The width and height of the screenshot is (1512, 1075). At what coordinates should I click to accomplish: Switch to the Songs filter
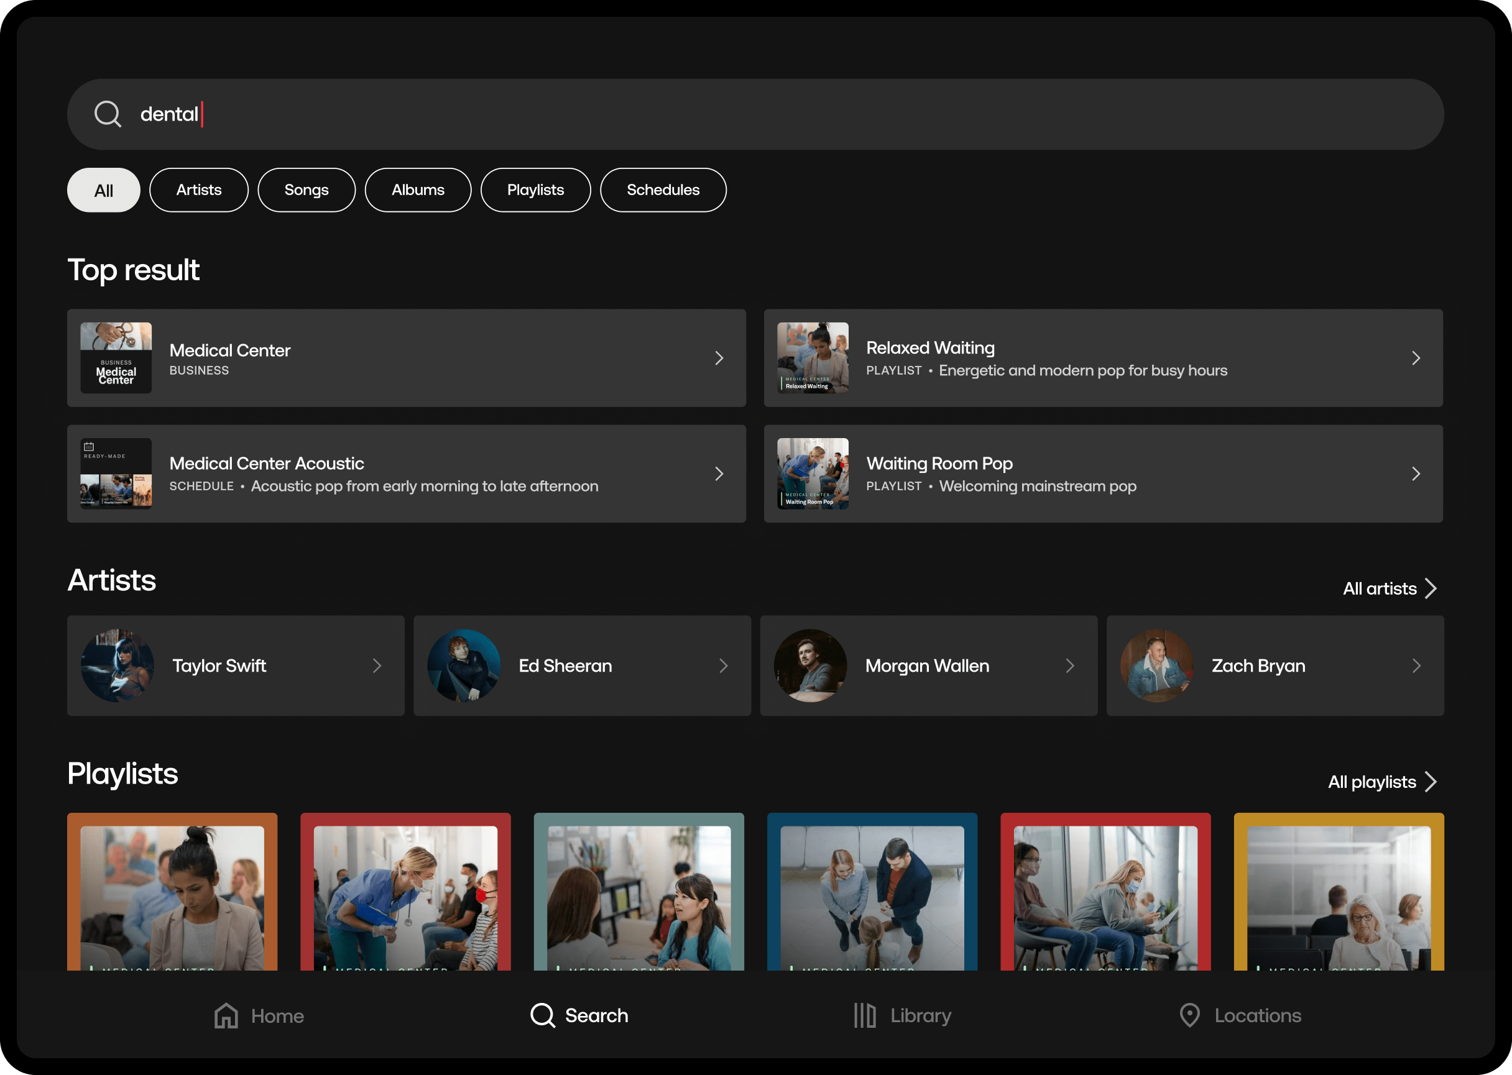pyautogui.click(x=306, y=191)
